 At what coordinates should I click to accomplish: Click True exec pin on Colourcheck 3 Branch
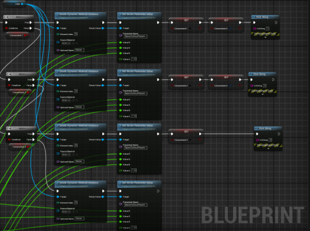pos(33,134)
